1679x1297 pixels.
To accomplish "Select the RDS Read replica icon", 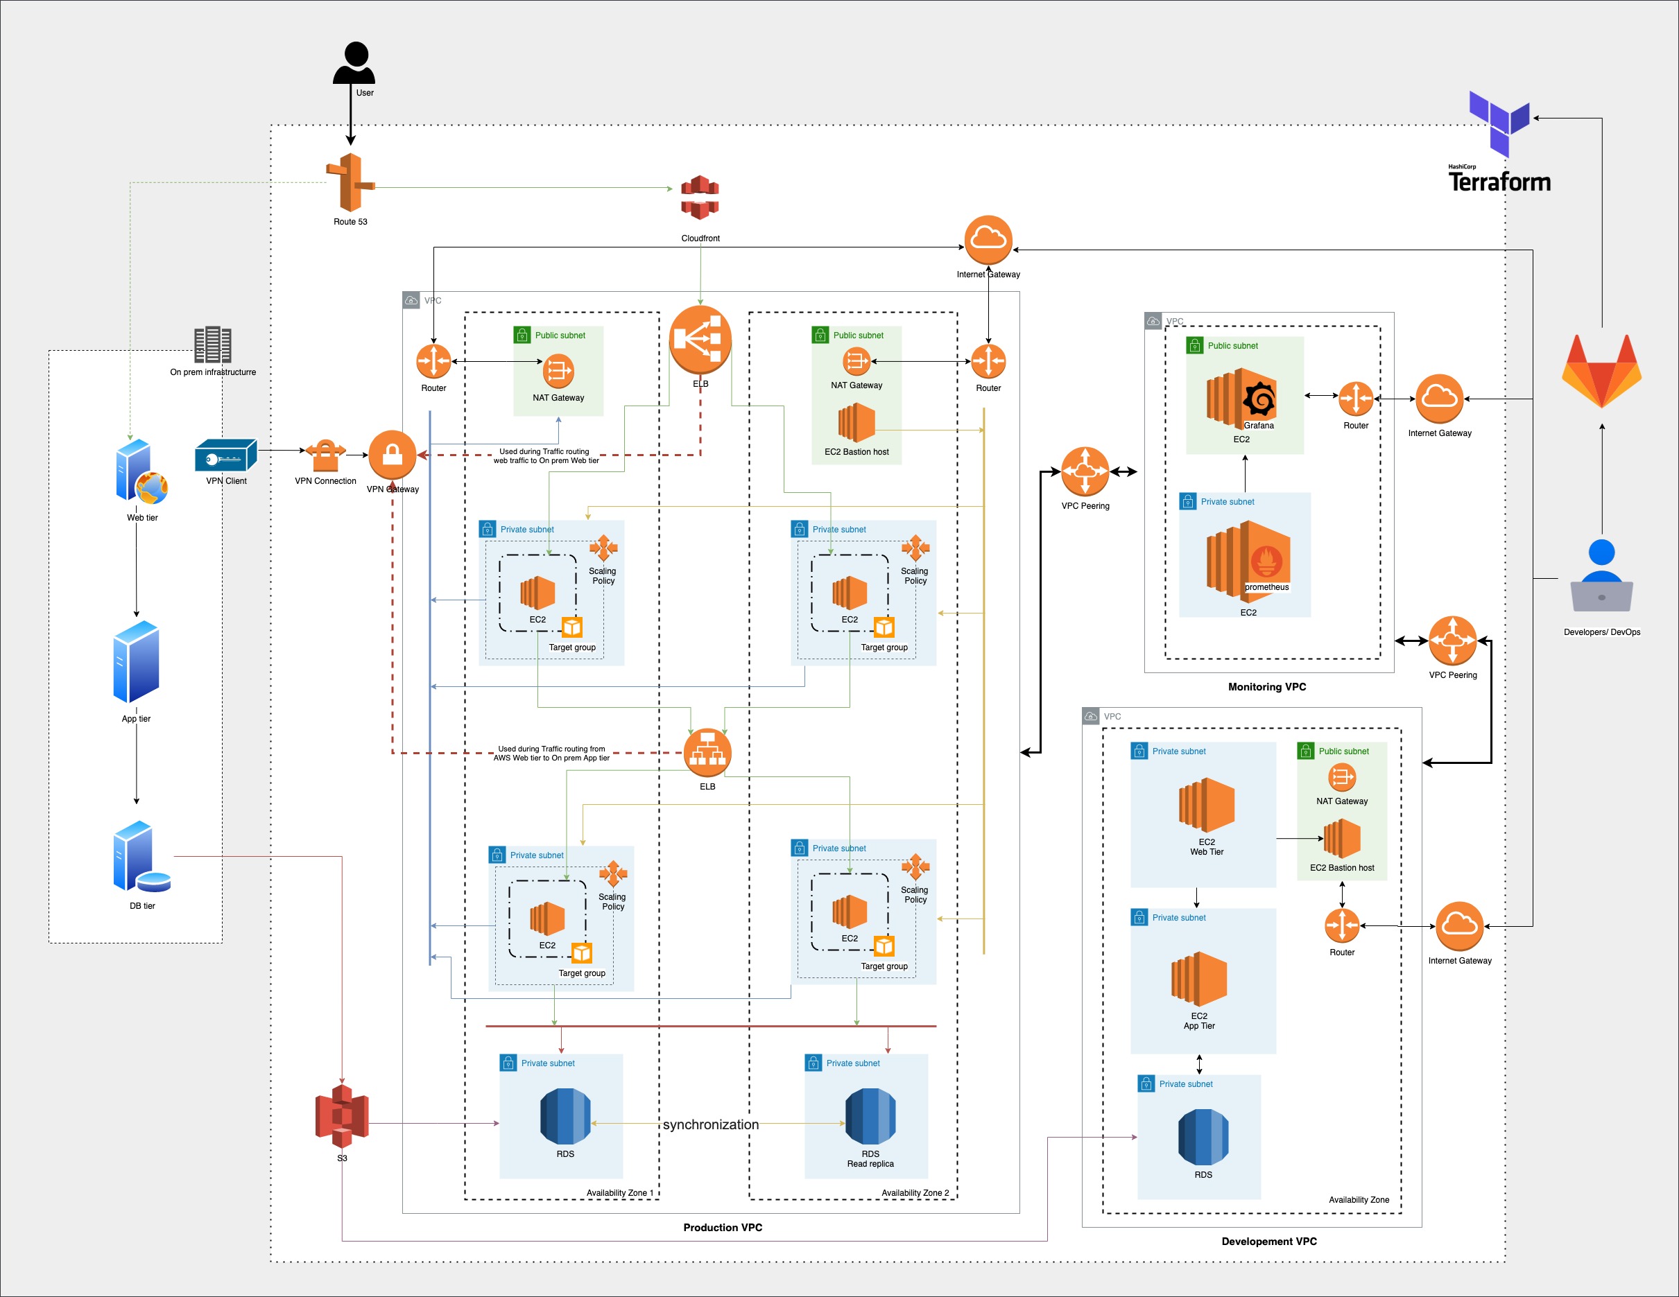I will [x=870, y=1115].
